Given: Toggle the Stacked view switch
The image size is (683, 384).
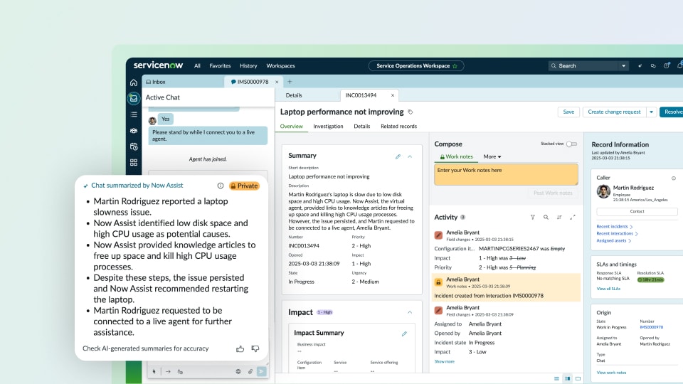Looking at the screenshot, I should click(571, 144).
